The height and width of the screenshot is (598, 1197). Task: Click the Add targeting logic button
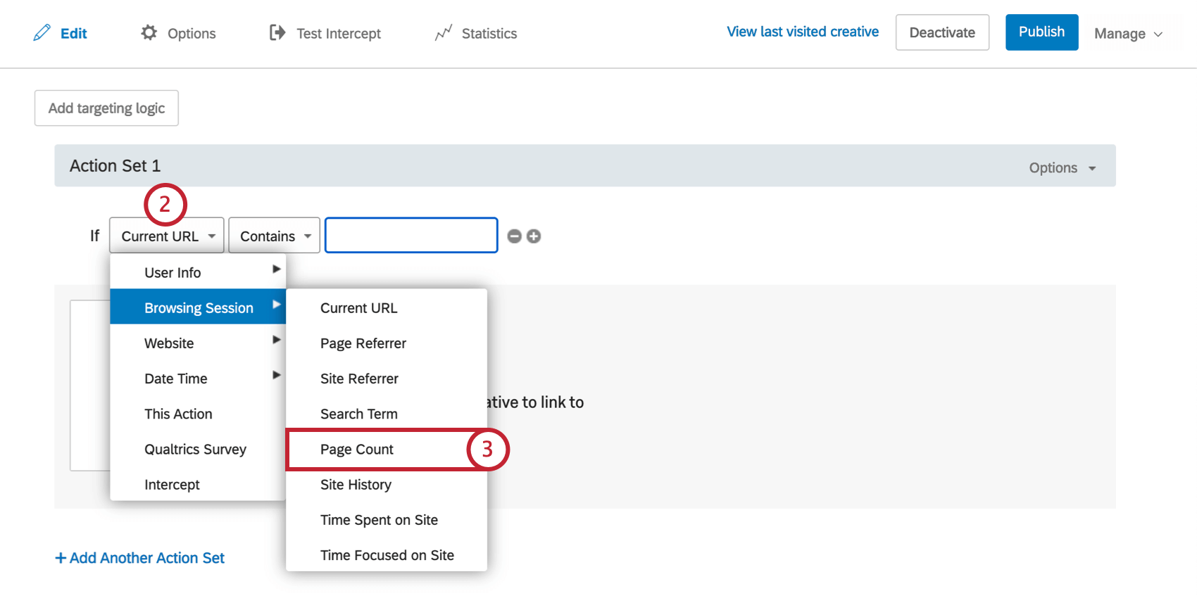pos(106,108)
